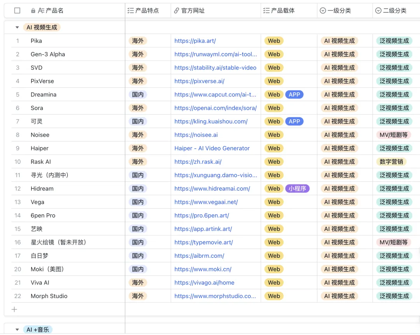Select the 星火绘镜（暂未开放）name cell

[x=58, y=242]
